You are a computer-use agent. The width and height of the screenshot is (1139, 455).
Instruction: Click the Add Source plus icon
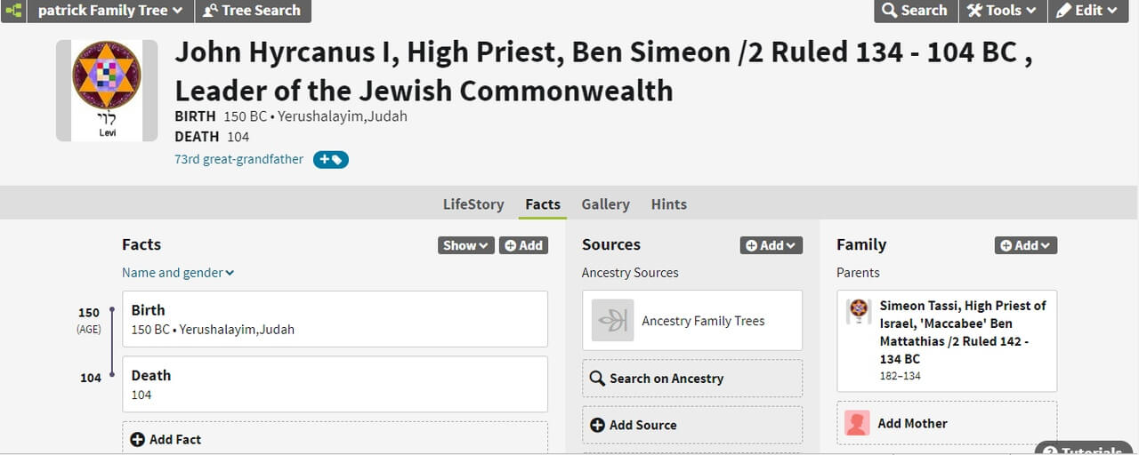click(x=597, y=425)
